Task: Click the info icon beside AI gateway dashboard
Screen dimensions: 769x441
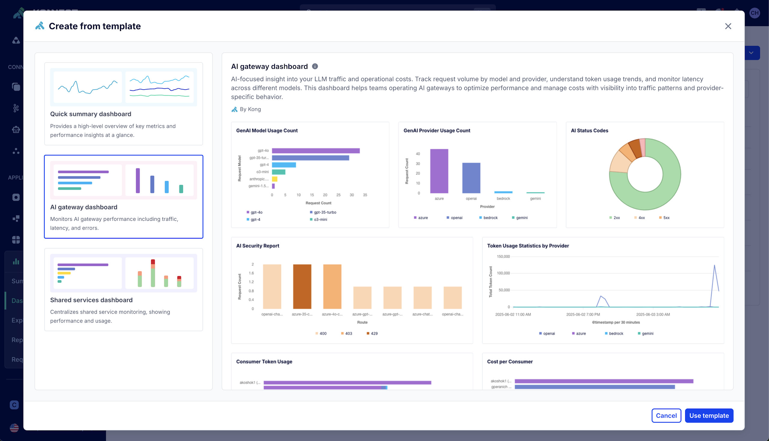Action: 315,66
